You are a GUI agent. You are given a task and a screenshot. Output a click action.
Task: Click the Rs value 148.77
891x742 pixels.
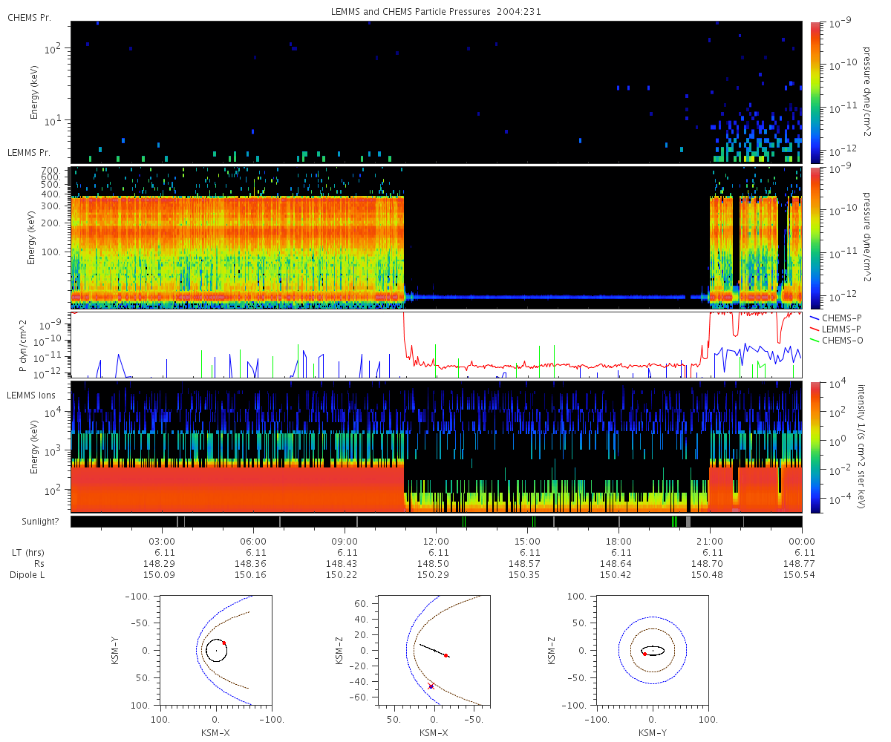click(x=798, y=563)
